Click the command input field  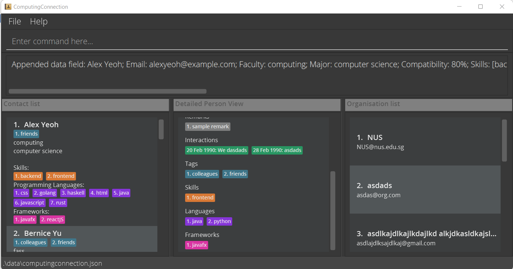click(x=257, y=41)
